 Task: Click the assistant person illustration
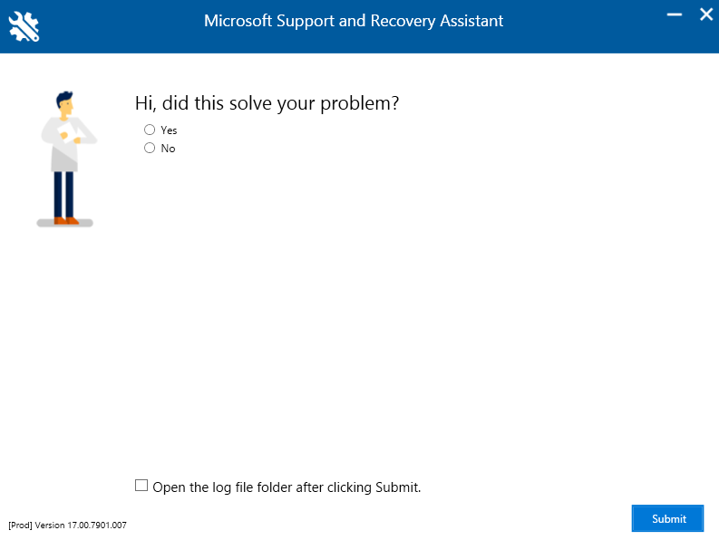(66, 159)
